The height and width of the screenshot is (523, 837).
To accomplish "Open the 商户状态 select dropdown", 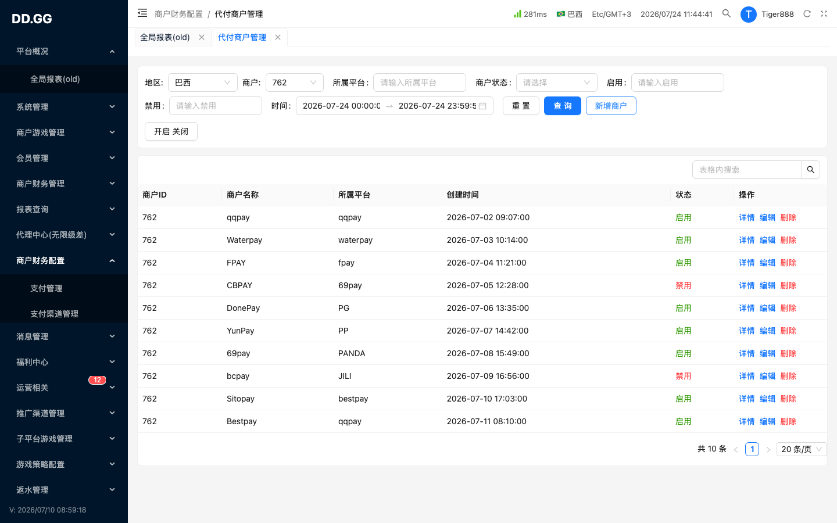I will pos(557,83).
